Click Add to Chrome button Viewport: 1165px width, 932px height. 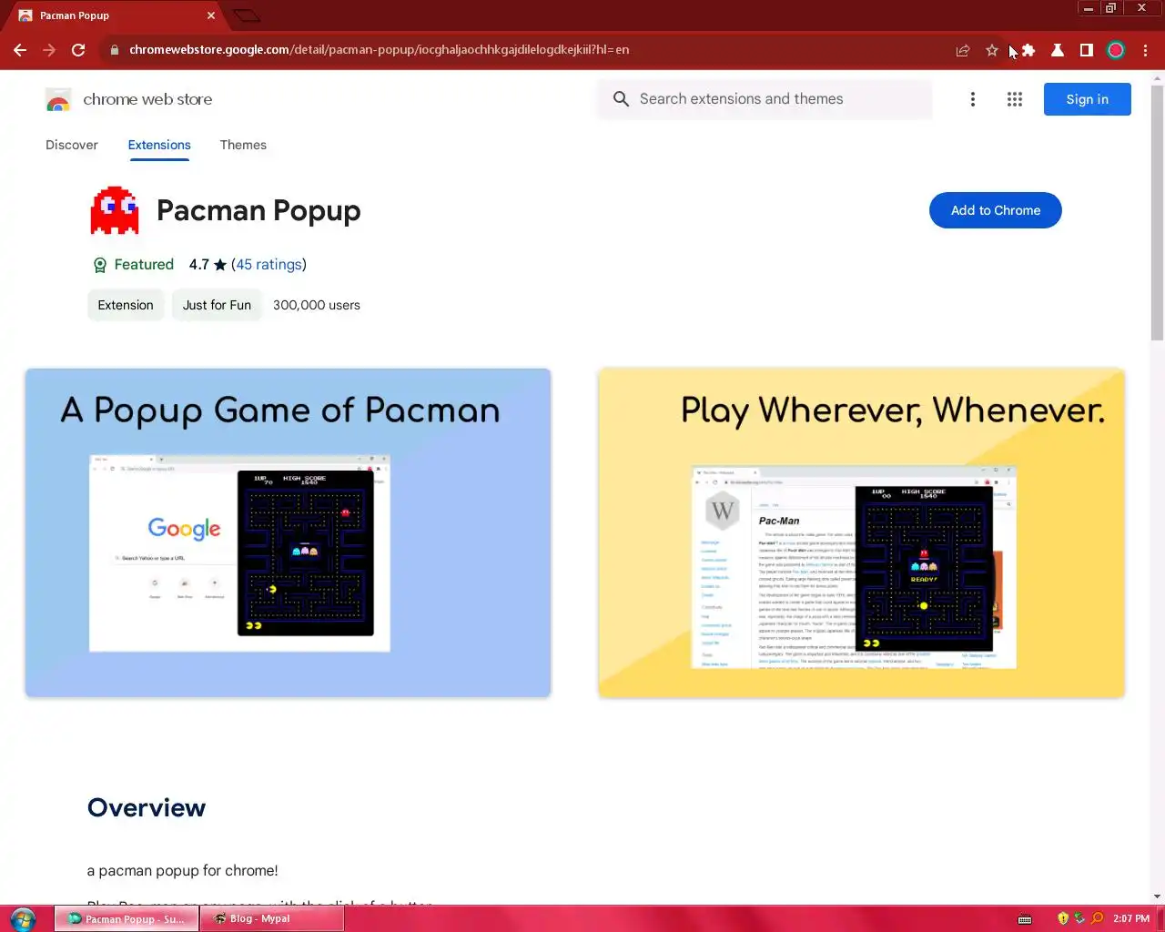(x=996, y=210)
